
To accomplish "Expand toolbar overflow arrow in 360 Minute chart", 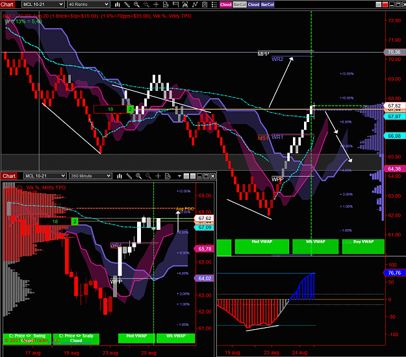I will [x=179, y=176].
